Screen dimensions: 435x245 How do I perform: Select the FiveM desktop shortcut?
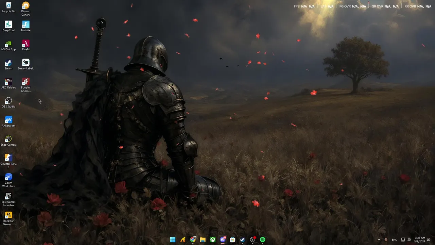pos(25,46)
